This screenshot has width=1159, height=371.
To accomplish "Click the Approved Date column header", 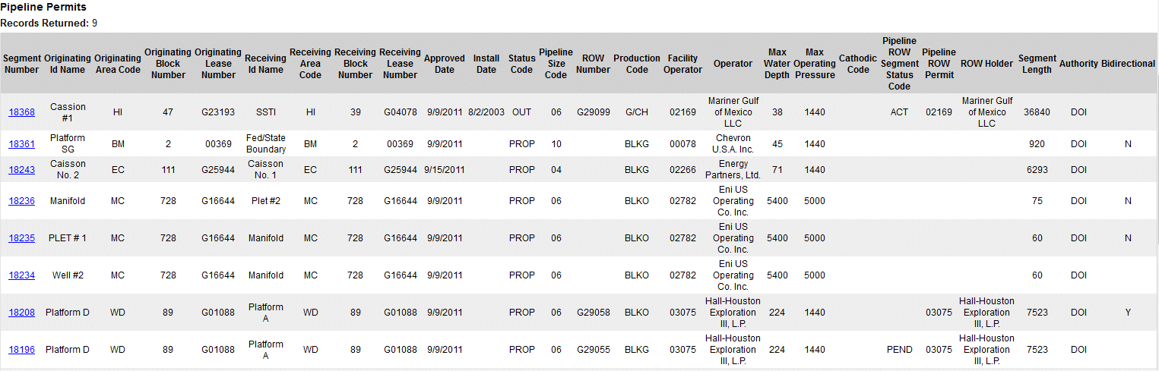I will point(445,64).
